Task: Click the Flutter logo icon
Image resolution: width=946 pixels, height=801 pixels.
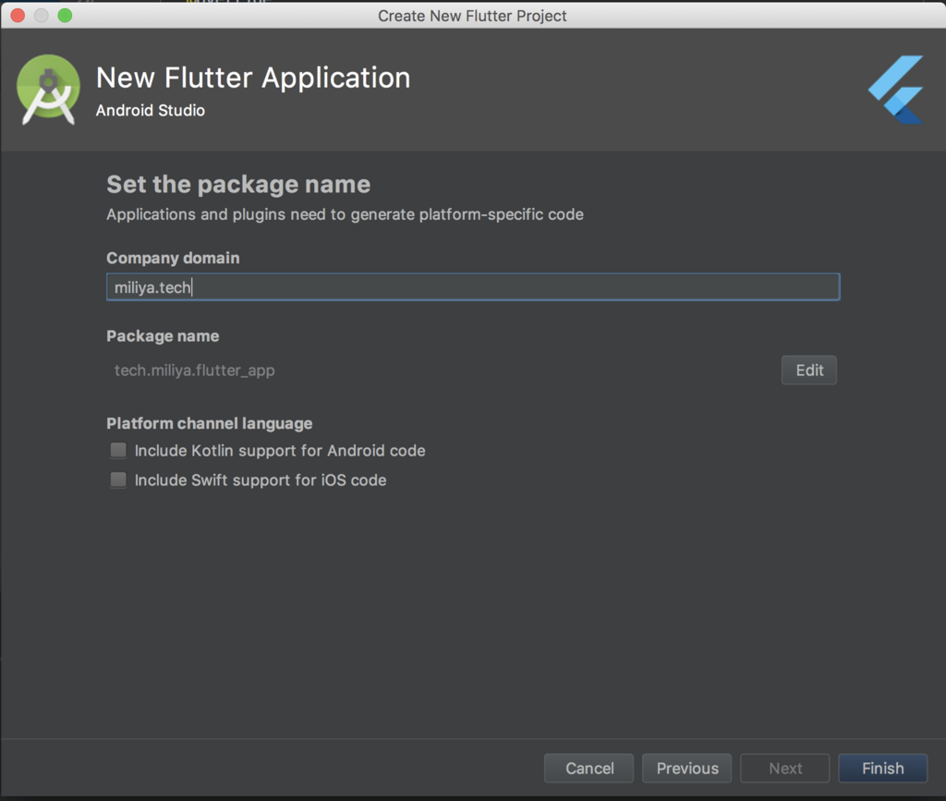Action: pos(896,90)
